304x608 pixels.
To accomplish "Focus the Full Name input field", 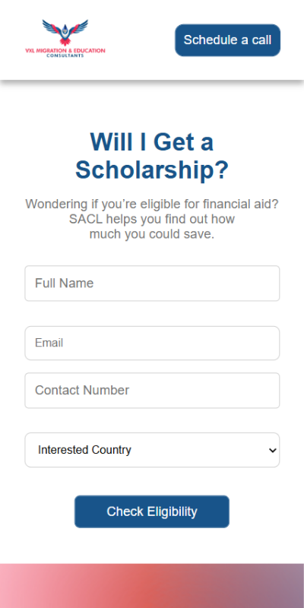I will tap(152, 283).
